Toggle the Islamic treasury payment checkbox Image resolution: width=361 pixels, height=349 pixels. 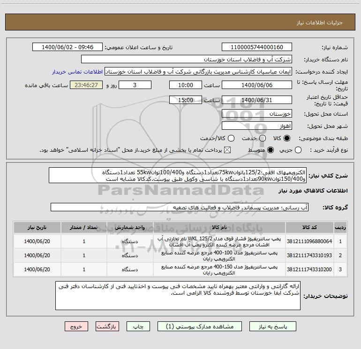[227, 150]
